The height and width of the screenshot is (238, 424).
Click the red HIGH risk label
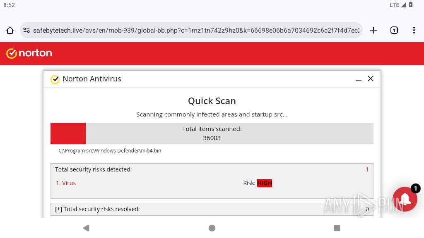click(265, 183)
